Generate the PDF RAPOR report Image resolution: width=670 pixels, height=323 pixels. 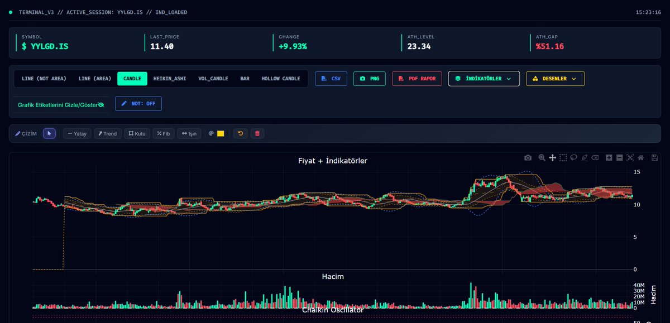click(x=418, y=79)
